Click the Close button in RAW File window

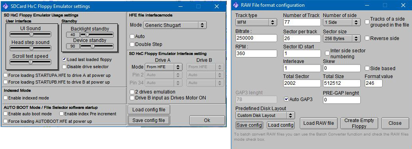[395, 123]
